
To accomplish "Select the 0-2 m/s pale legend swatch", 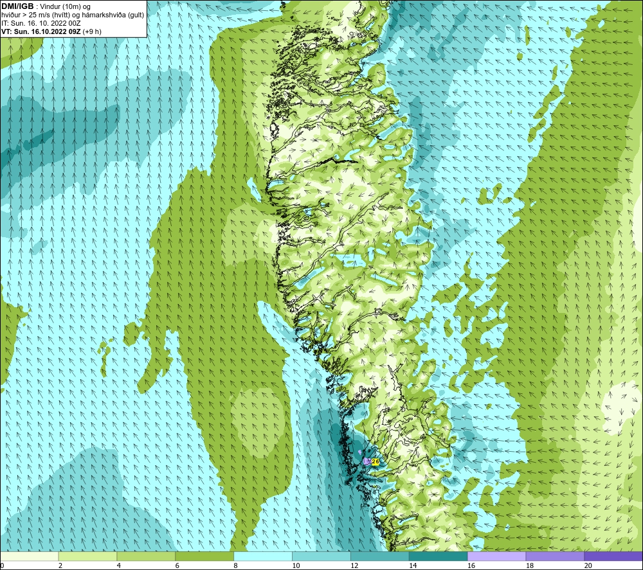I will pos(30,557).
